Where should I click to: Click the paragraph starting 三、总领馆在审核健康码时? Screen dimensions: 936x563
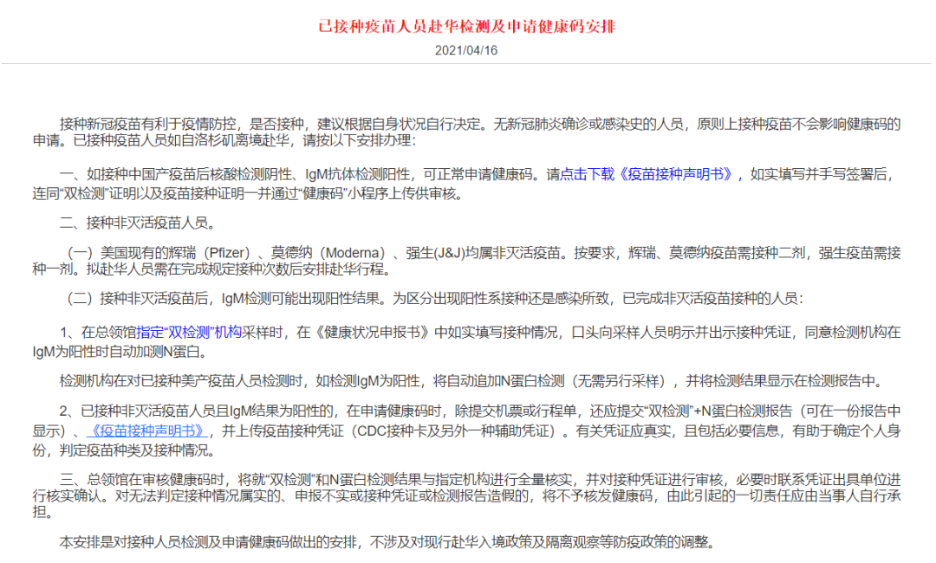click(x=466, y=496)
